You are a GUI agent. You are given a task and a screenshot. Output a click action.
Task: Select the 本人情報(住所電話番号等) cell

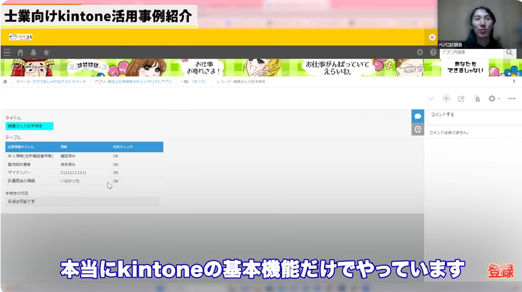tap(30, 156)
